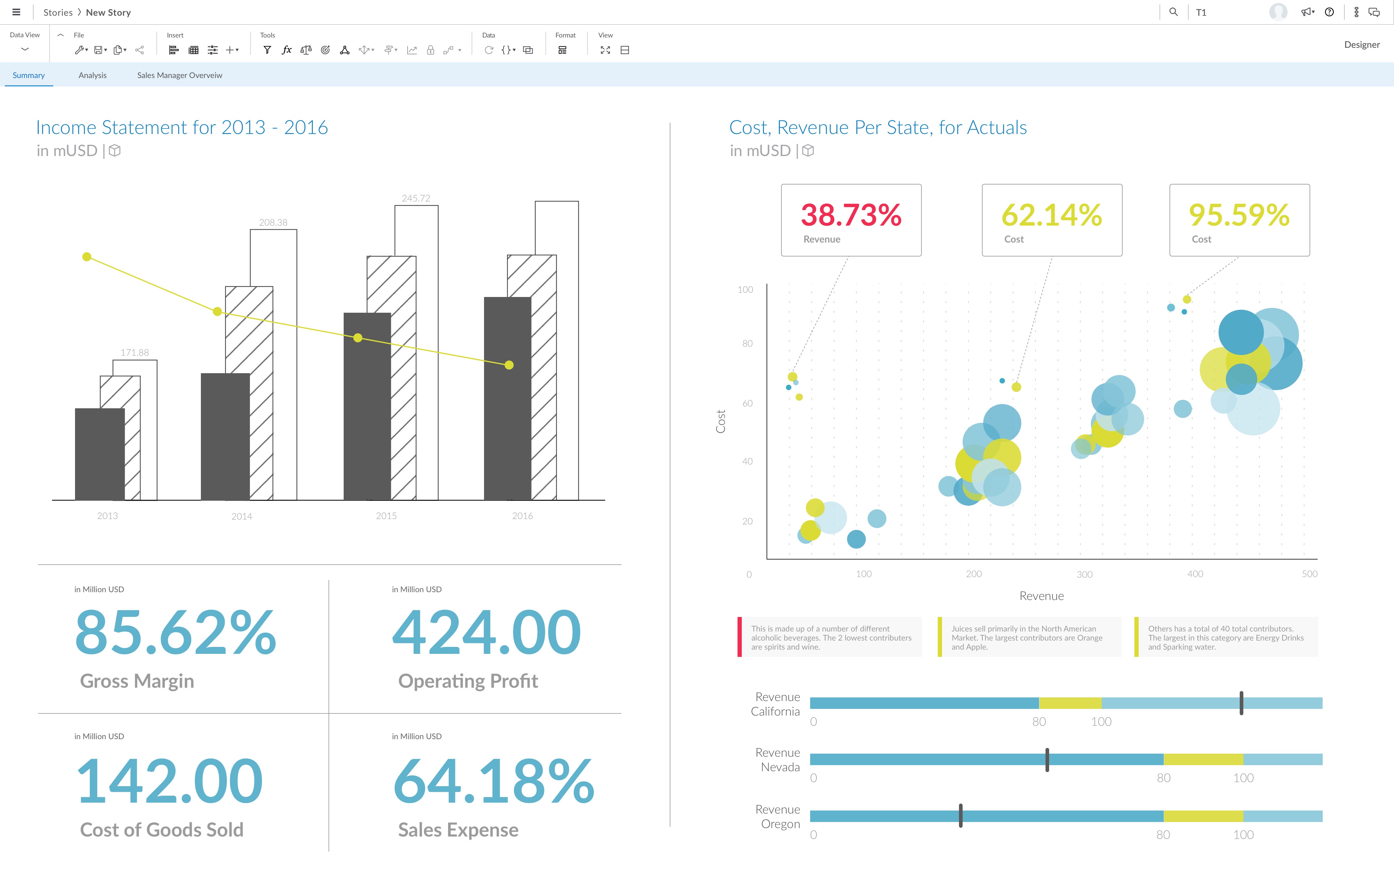The width and height of the screenshot is (1394, 871).
Task: Click the Stories breadcrumb link
Action: point(57,12)
